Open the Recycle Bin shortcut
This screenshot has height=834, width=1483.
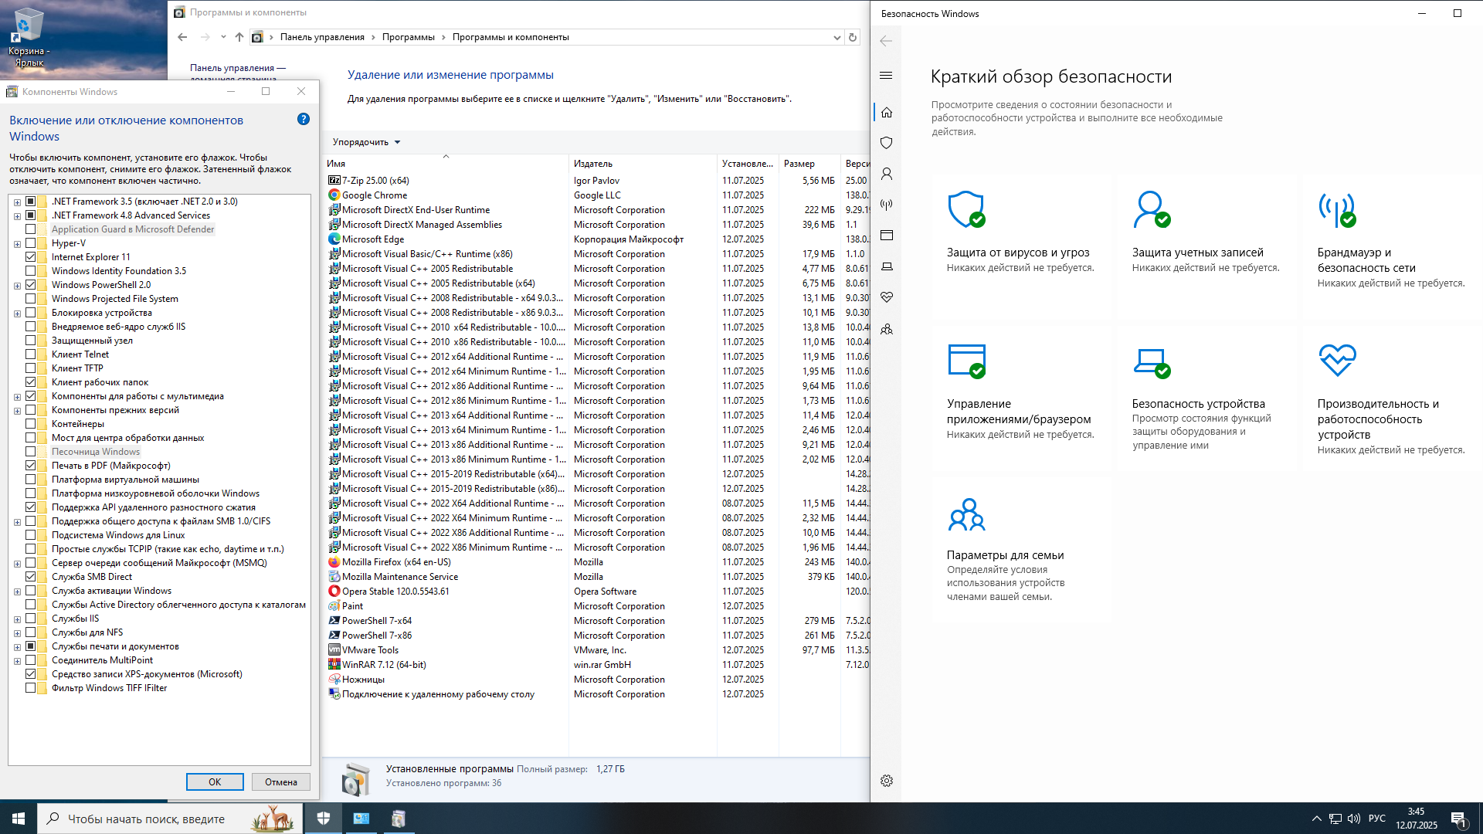click(x=29, y=37)
